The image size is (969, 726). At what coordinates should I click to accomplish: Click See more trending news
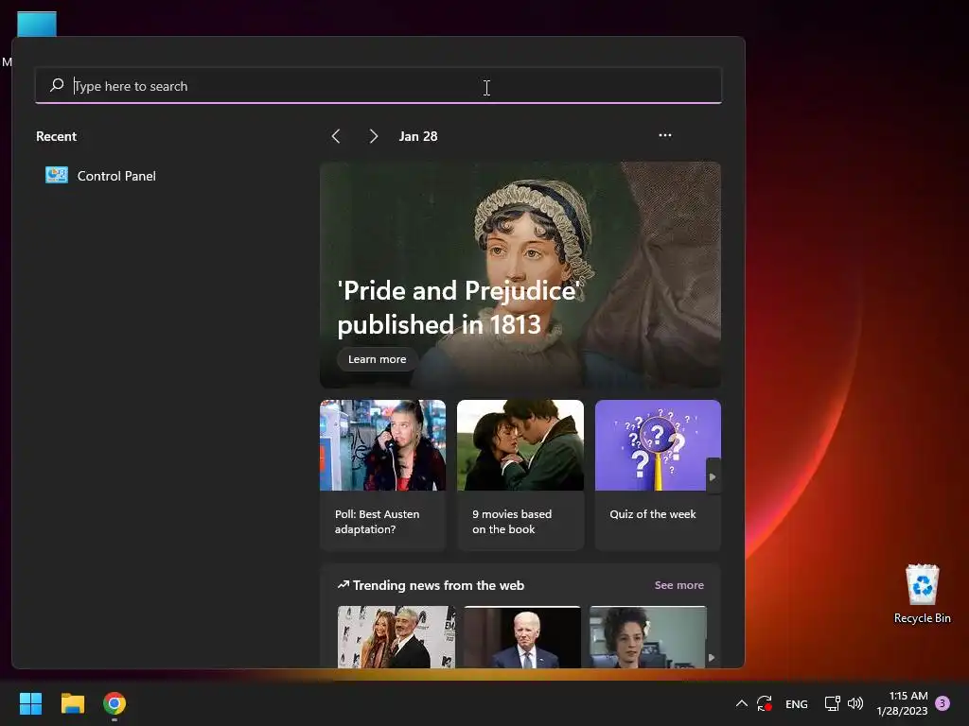[x=679, y=585]
